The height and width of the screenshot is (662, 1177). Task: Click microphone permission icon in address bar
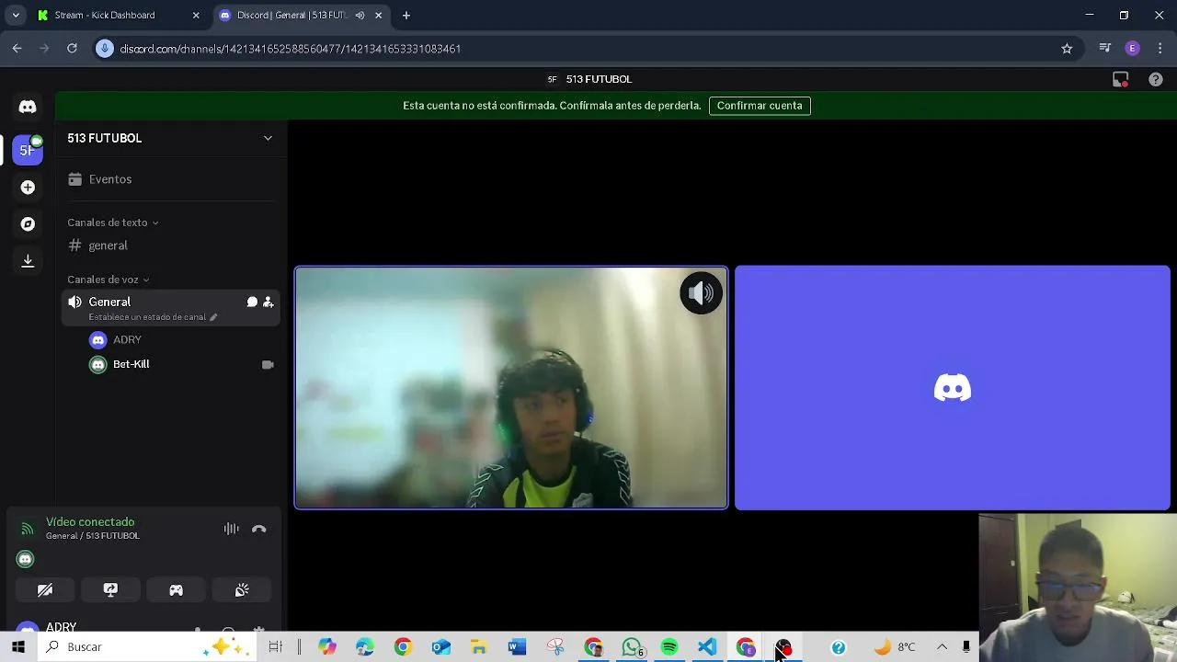coord(105,49)
